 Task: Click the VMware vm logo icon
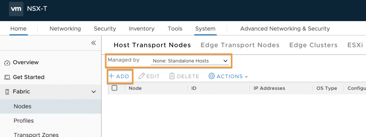tap(16, 9)
